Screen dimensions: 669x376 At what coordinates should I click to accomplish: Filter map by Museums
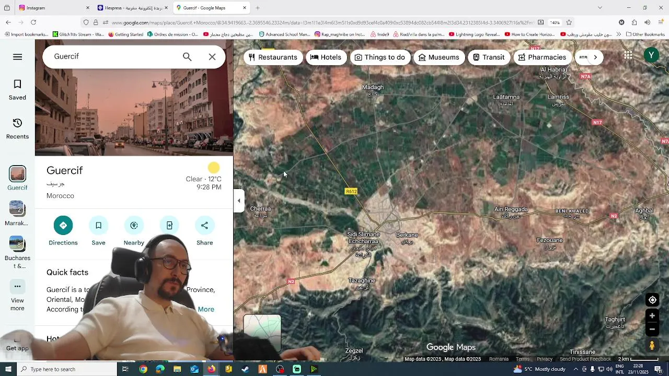439,57
